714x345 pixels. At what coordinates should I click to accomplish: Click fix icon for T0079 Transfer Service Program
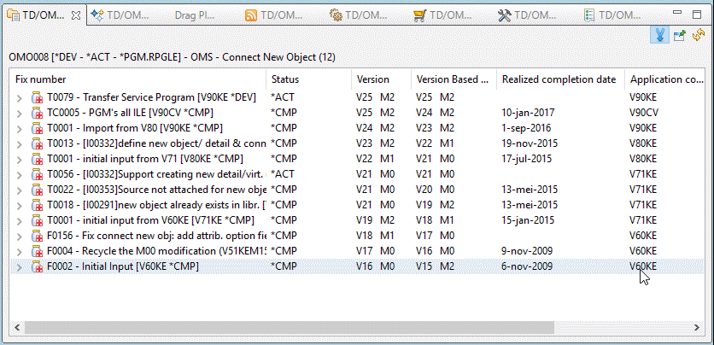click(x=38, y=97)
